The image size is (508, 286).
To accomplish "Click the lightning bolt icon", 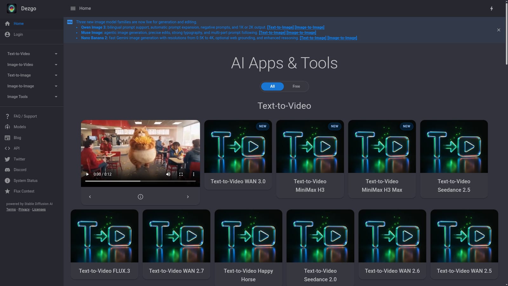I will [x=491, y=9].
